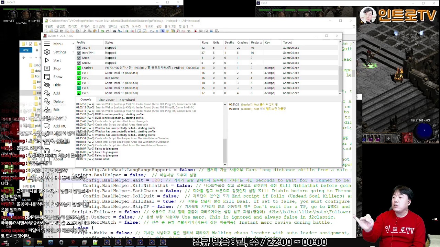Click Record Macro icon in Notepad++ toolbar
Viewport: 440px width, 247px height.
tap(196, 31)
